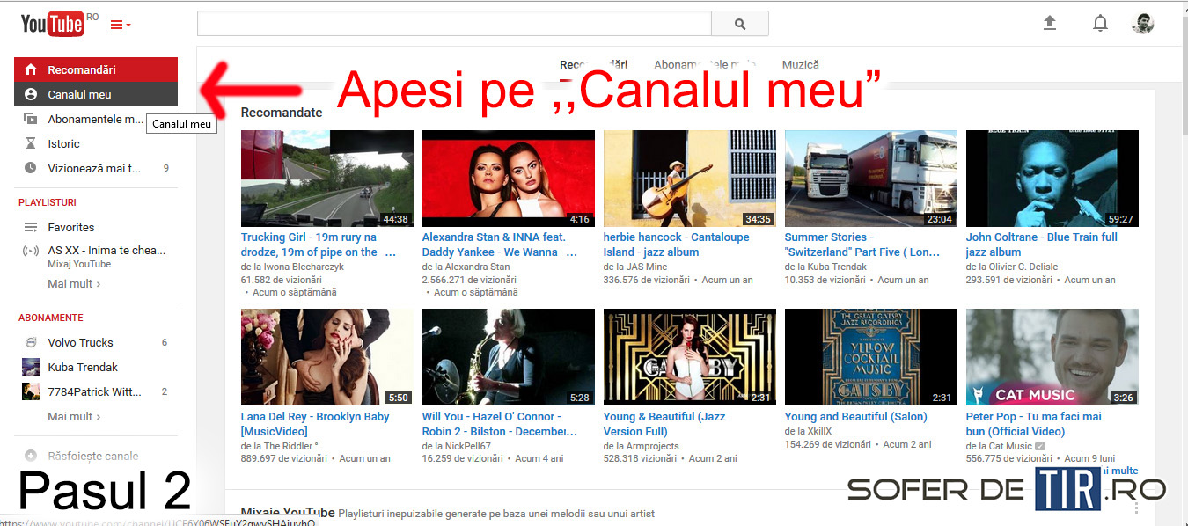
Task: Open the user avatar account menu
Action: coord(1142,24)
